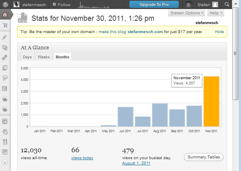Go to Dashboard home icon in sidebar
This screenshot has width=241, height=171.
coord(5,15)
